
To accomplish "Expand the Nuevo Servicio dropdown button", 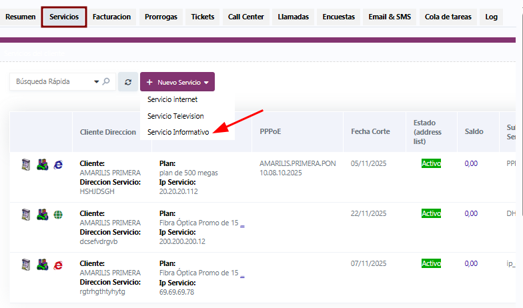I will tap(177, 82).
